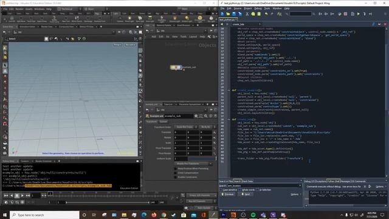This screenshot has width=389, height=219.
Task: Click the Spot Light shelf tool
Action: pos(140,19)
